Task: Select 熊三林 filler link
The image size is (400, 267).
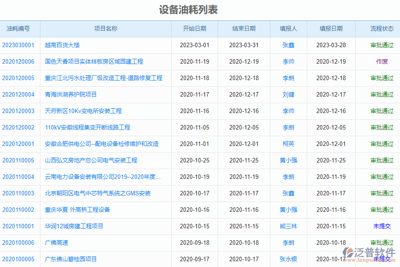Action: (288, 226)
